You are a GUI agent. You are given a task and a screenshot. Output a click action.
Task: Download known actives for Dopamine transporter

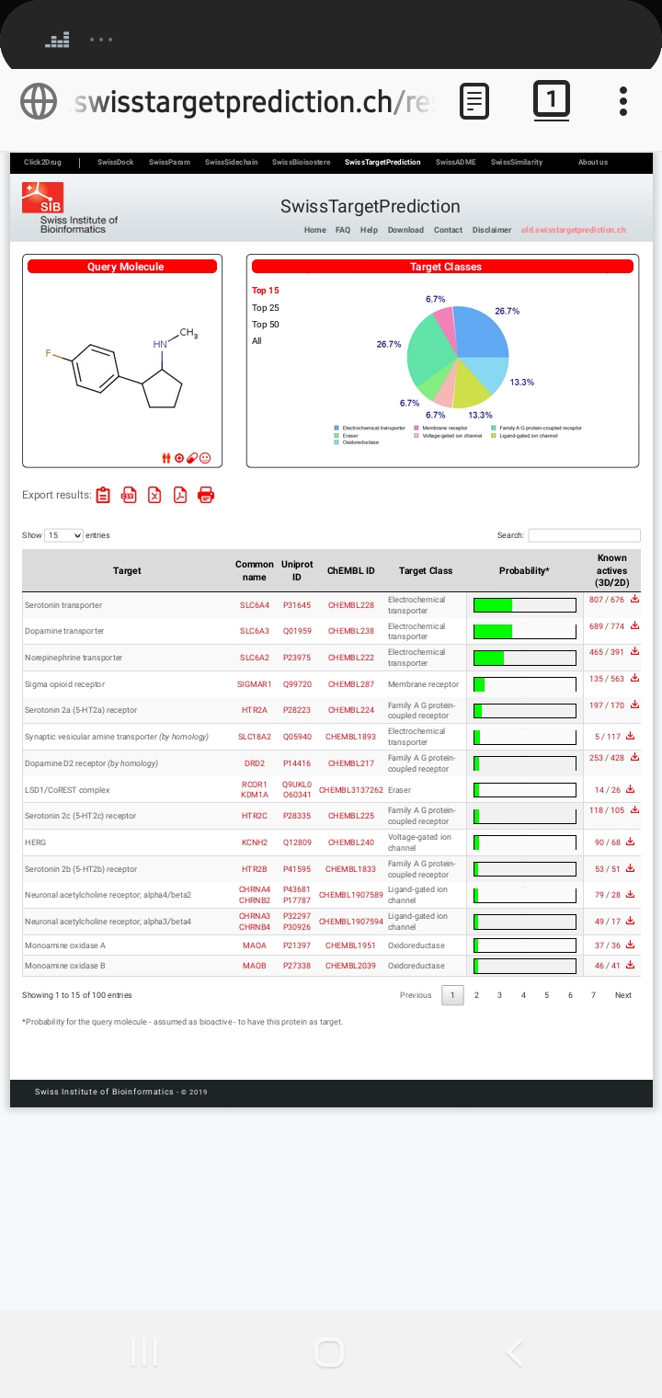click(x=634, y=625)
